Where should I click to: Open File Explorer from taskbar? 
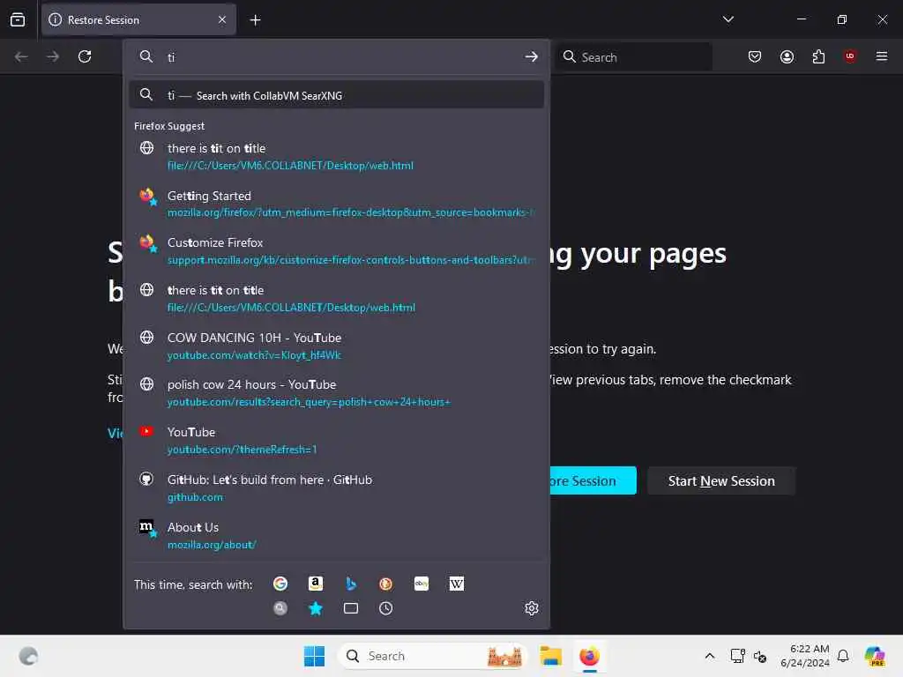pos(550,656)
